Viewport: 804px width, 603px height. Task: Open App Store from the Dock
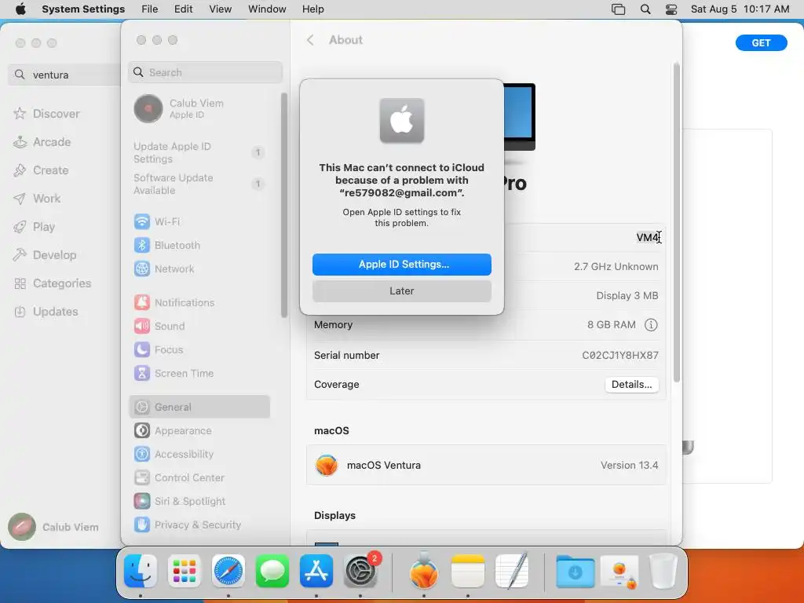(316, 571)
